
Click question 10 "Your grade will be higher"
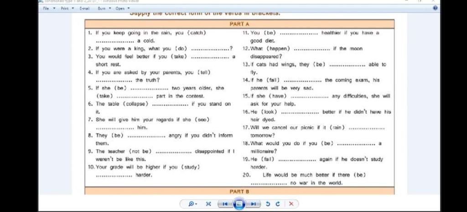(144, 171)
